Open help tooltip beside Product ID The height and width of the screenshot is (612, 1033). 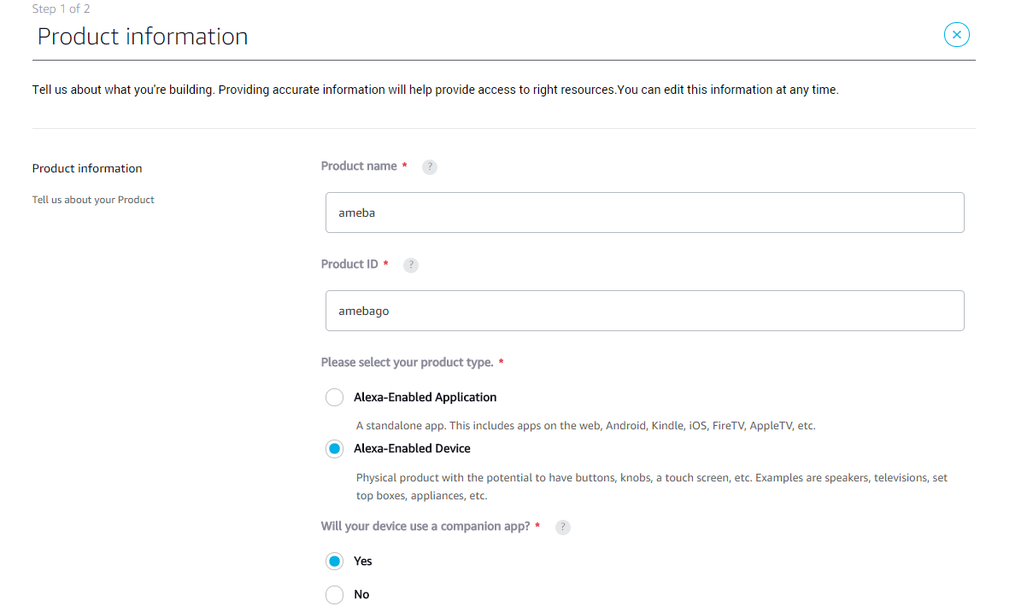[411, 265]
